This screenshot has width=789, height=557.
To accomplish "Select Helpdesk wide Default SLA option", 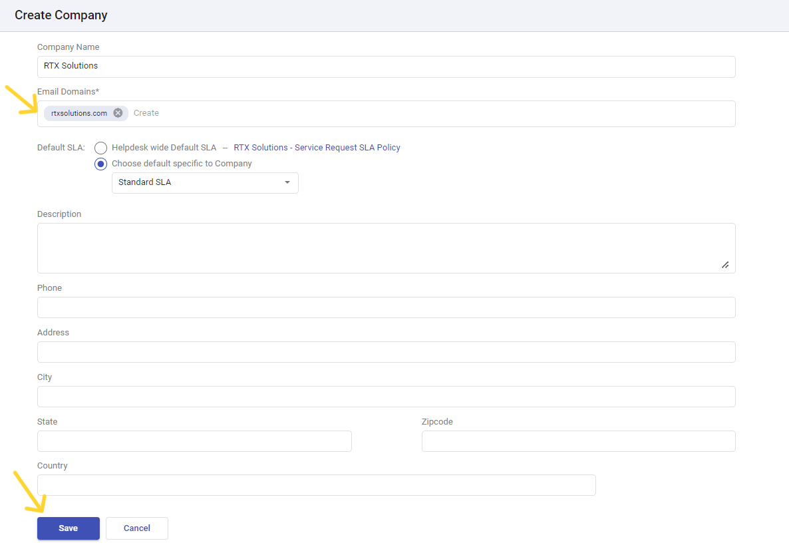I will pos(100,148).
